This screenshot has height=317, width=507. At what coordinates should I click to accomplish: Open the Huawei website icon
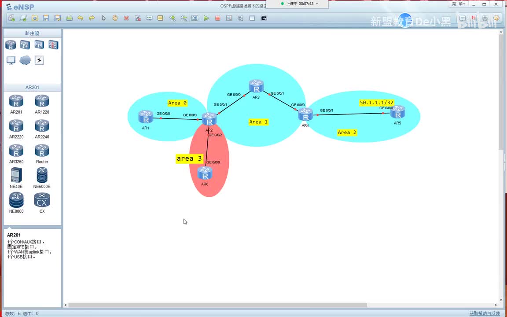coord(474,18)
